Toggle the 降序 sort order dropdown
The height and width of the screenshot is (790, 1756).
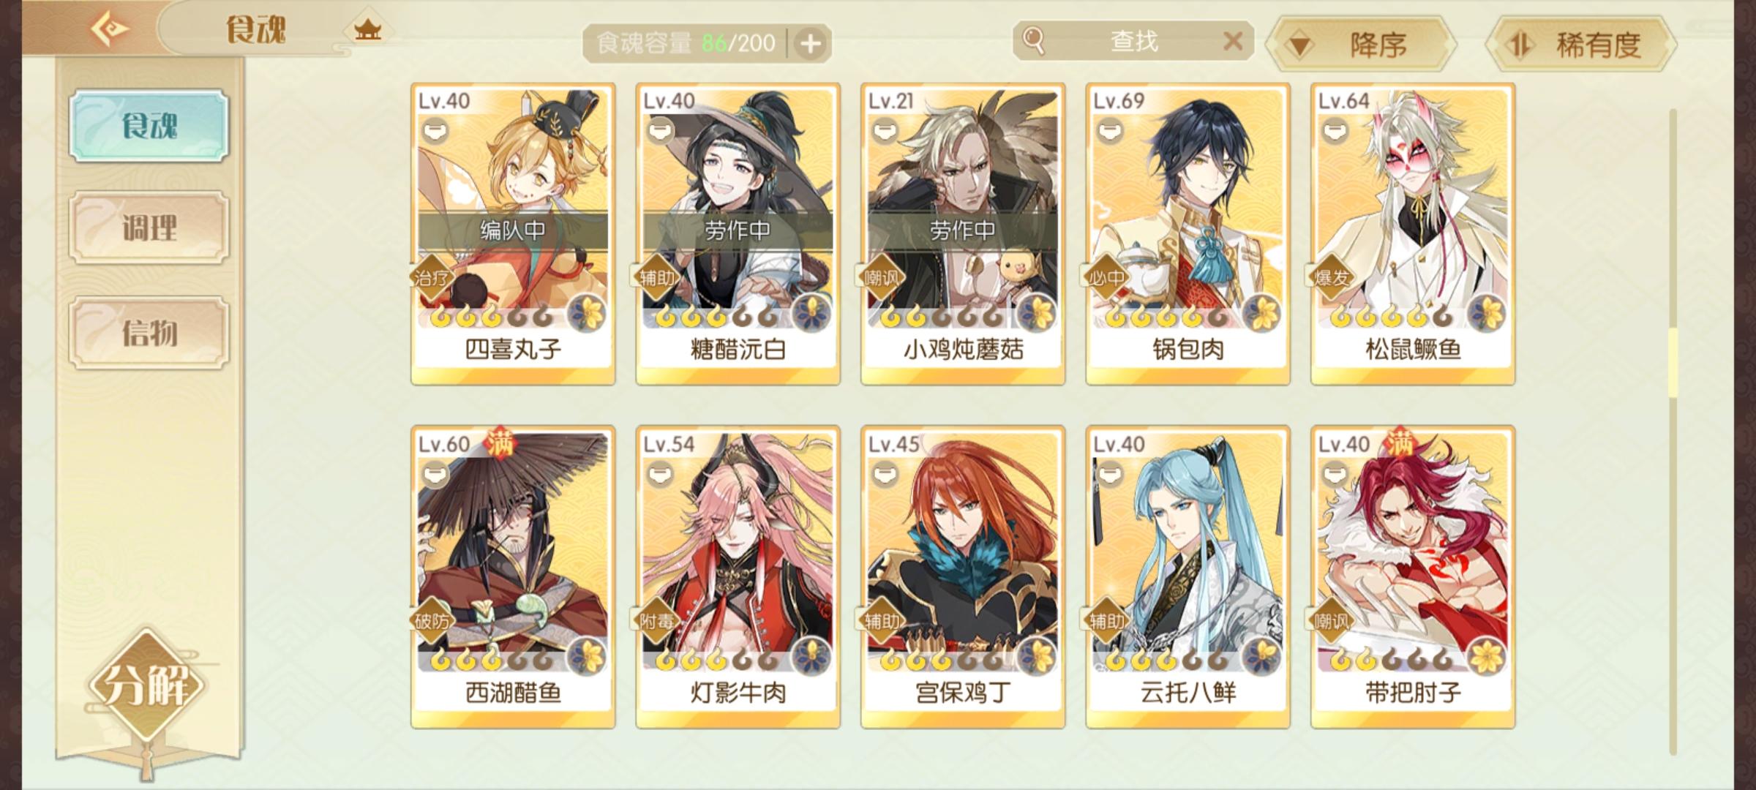pos(1362,45)
